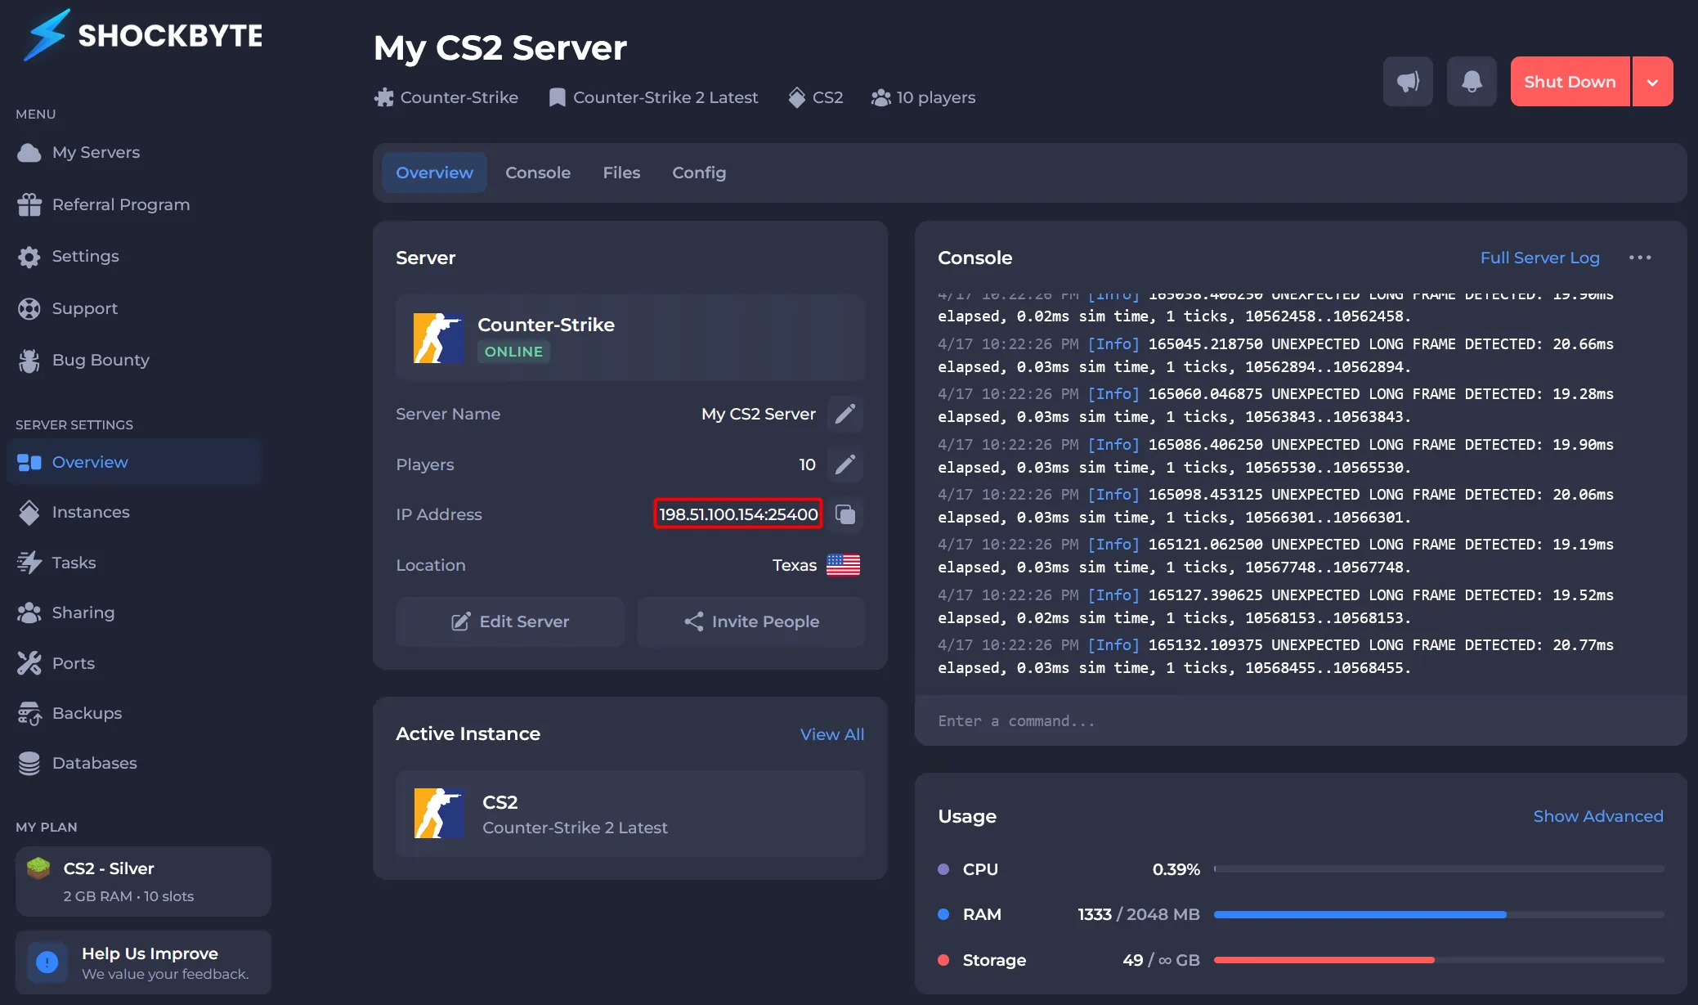
Task: Go to Settings in the menu
Action: (68, 256)
